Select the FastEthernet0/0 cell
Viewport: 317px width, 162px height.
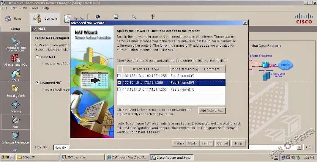(184, 76)
